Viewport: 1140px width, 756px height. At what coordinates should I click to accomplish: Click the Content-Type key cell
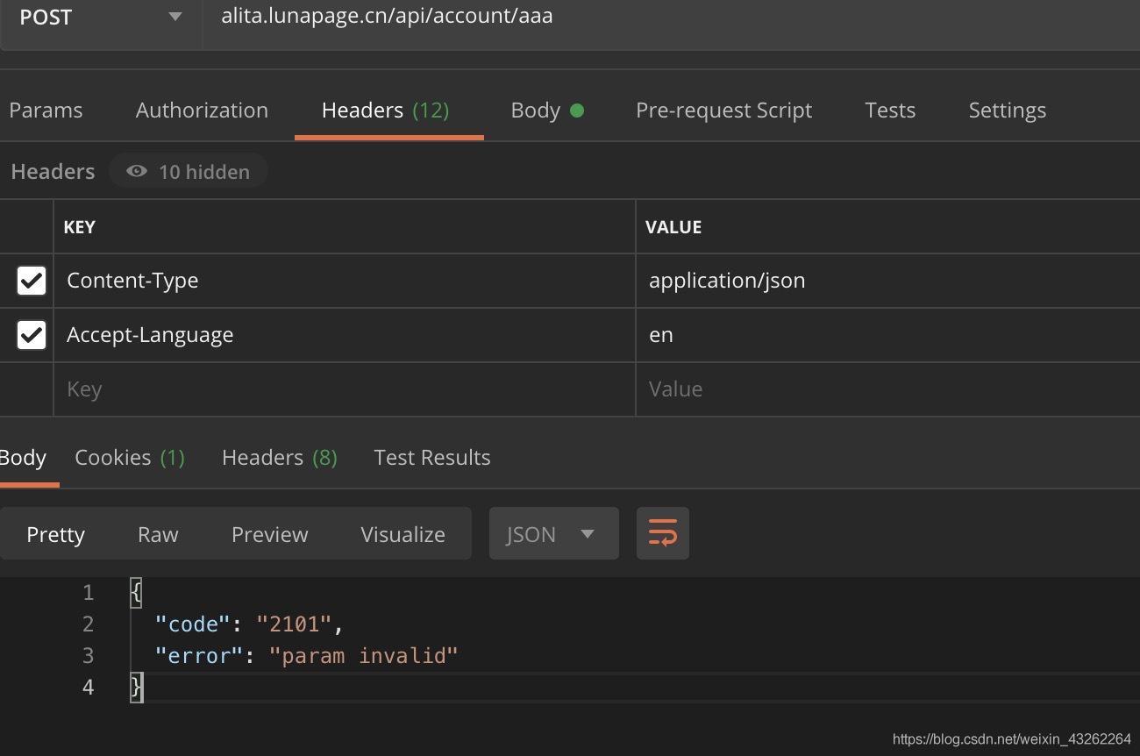(x=345, y=281)
